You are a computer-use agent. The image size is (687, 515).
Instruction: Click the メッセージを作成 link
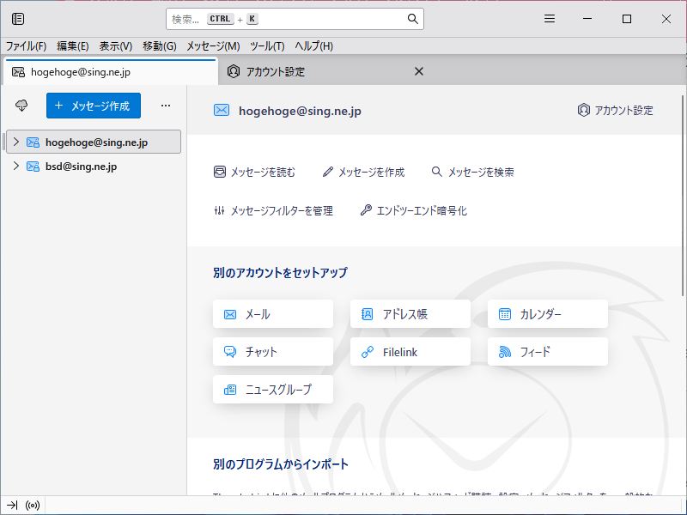point(363,173)
